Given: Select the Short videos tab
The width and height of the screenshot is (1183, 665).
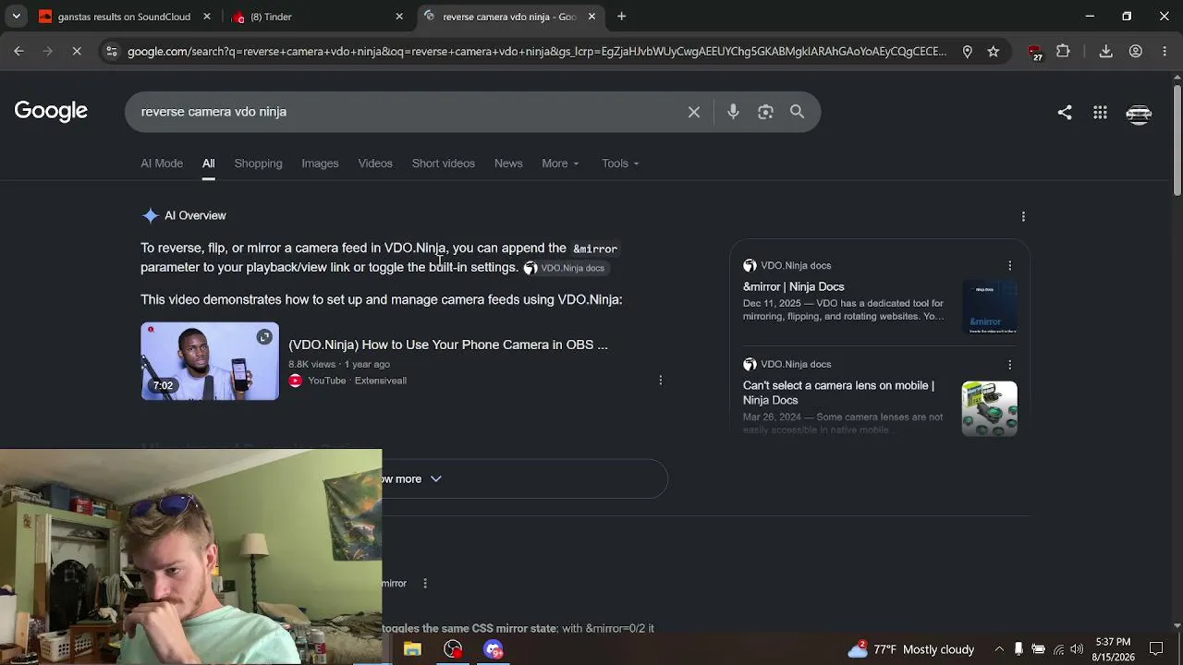Looking at the screenshot, I should (x=444, y=163).
